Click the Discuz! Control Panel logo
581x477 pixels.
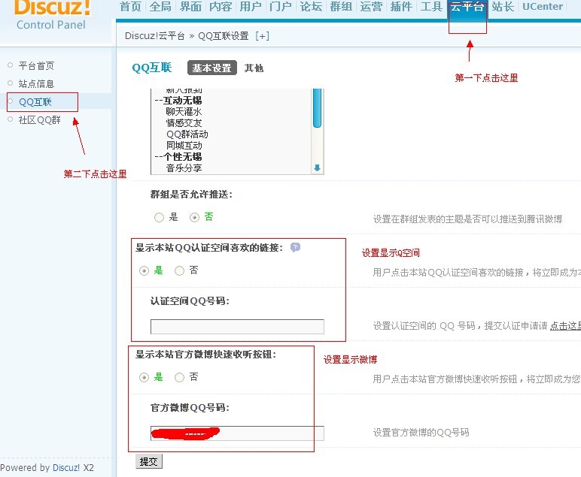click(52, 16)
